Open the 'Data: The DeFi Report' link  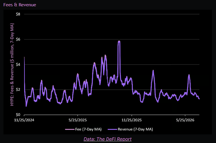pyautogui.click(x=107, y=139)
